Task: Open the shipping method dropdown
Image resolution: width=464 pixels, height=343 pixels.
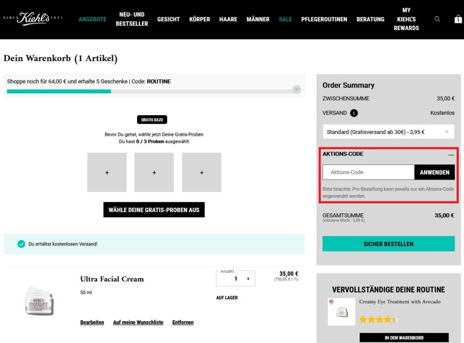Action: tap(388, 132)
